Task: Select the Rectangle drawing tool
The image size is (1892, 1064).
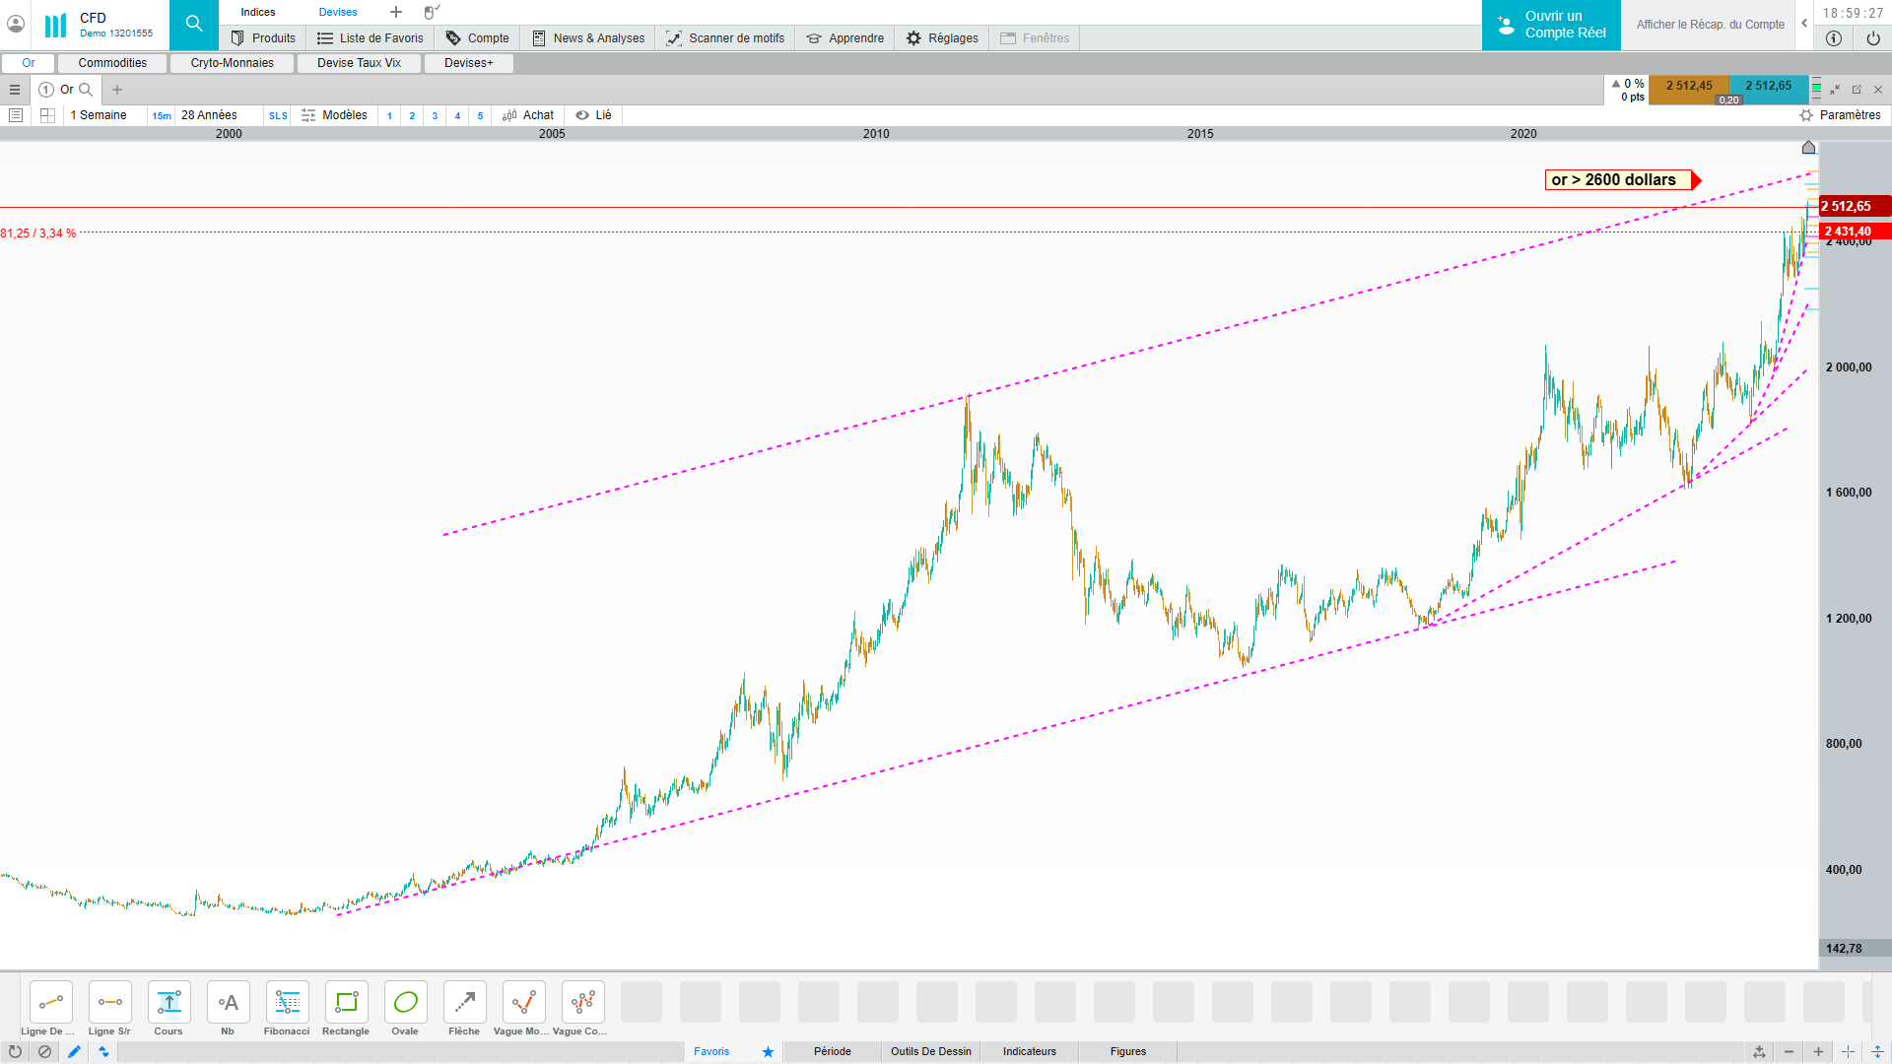Action: 346,1003
